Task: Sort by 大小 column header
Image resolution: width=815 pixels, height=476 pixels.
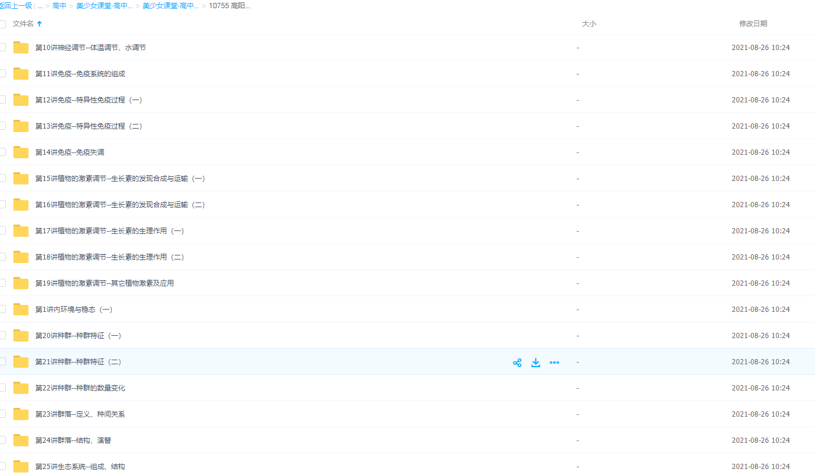Action: (x=589, y=24)
